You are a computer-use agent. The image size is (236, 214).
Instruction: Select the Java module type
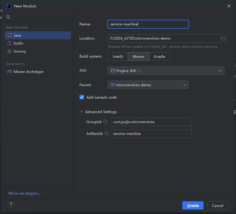pos(38,35)
